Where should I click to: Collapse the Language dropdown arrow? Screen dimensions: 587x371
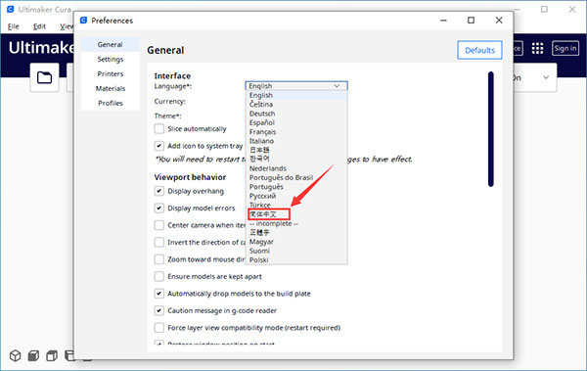coord(337,86)
